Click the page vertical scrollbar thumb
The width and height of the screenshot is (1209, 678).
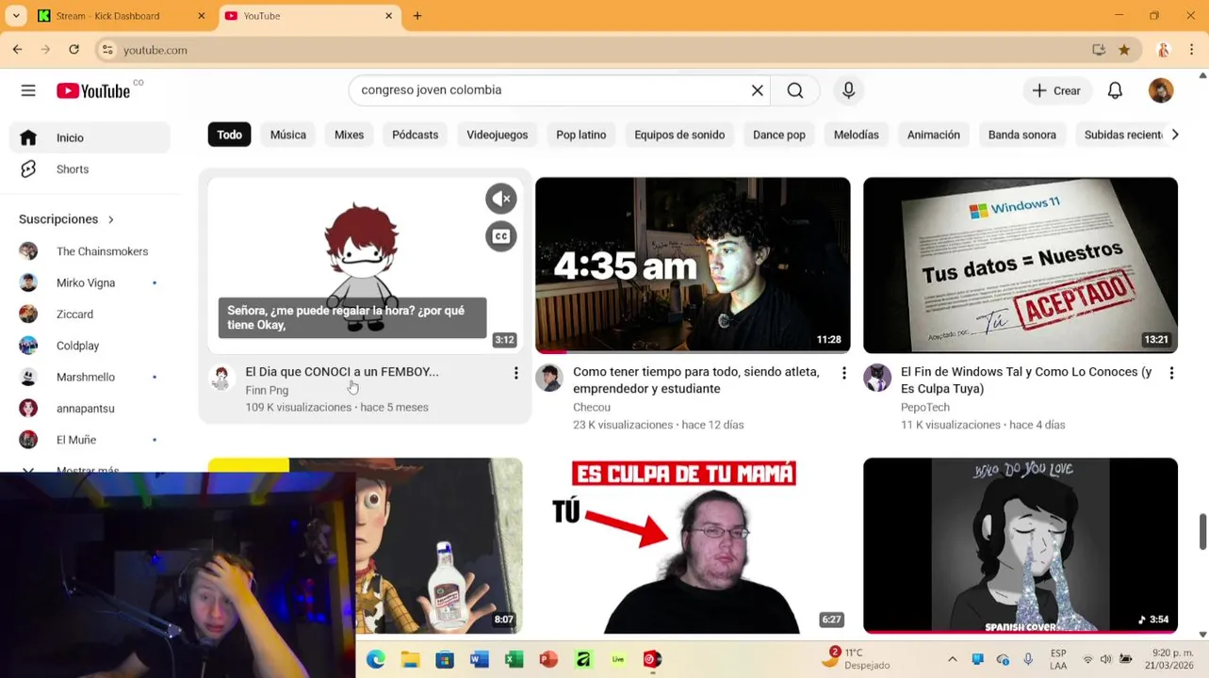pos(1202,532)
